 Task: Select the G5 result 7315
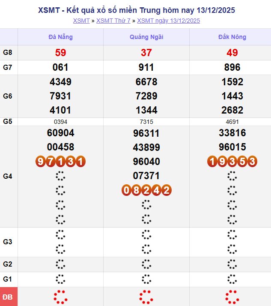coord(146,122)
